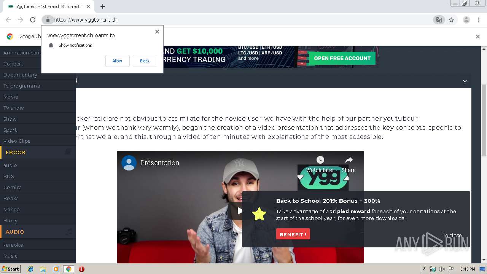Viewport: 487px width, 274px height.
Task: Click the system tray volume icon
Action: pos(442,269)
